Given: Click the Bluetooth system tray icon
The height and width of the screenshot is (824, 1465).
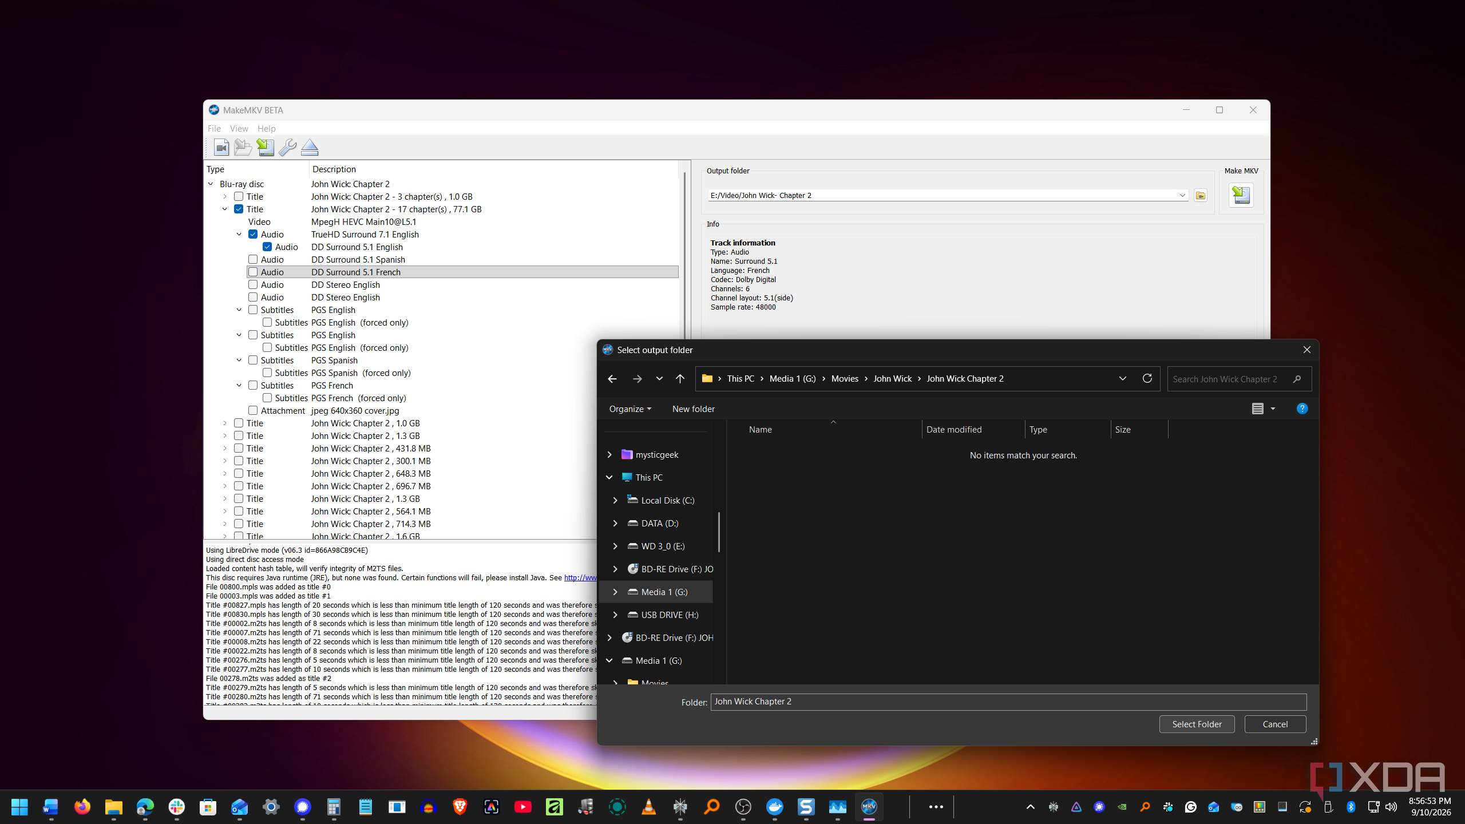Looking at the screenshot, I should 1351,807.
